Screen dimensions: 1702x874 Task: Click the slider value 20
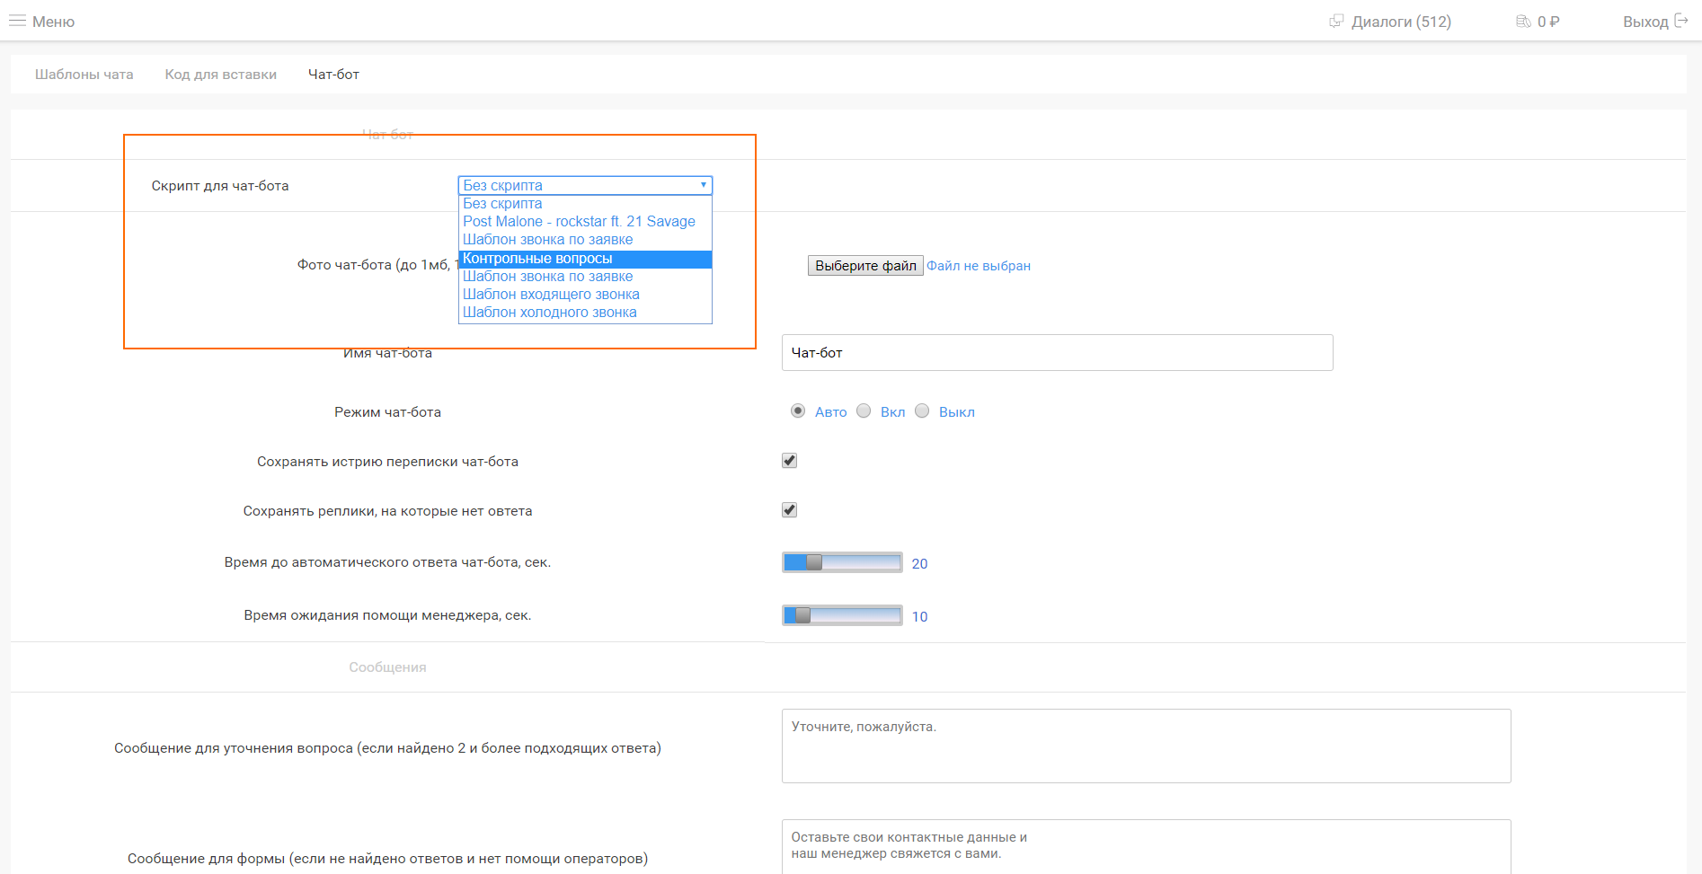[919, 564]
